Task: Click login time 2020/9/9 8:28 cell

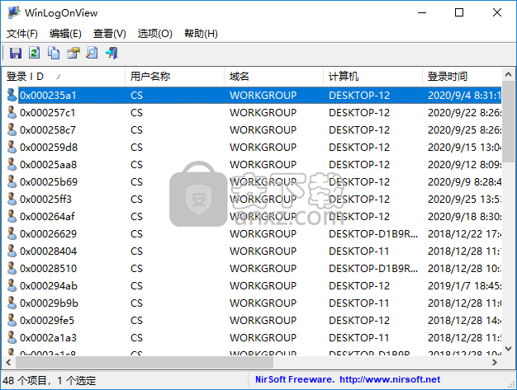Action: (465, 181)
